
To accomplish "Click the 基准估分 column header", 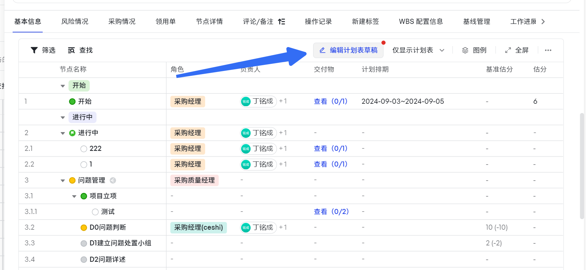I will [x=499, y=70].
